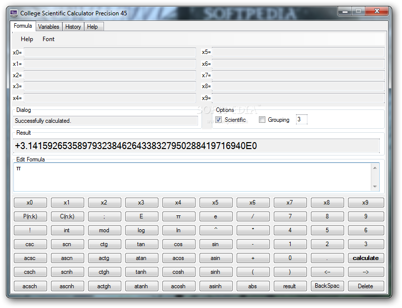
Task: Click the atan button
Action: (141, 258)
